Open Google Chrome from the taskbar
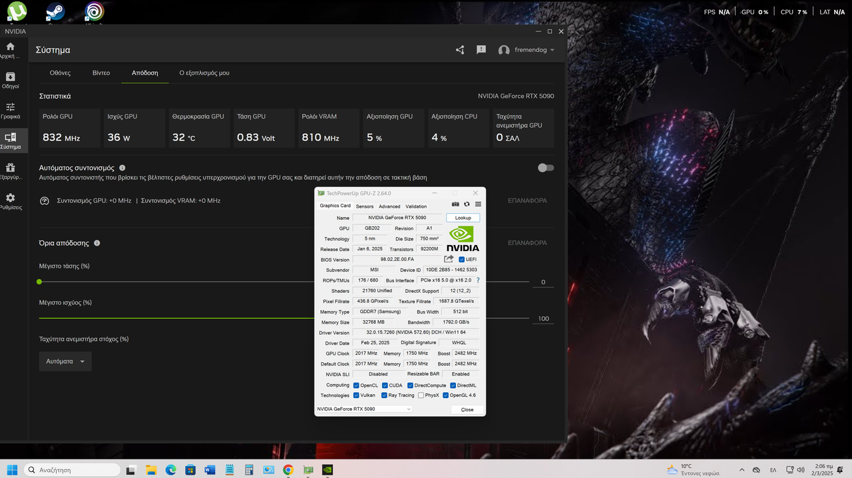852x478 pixels. [288, 469]
